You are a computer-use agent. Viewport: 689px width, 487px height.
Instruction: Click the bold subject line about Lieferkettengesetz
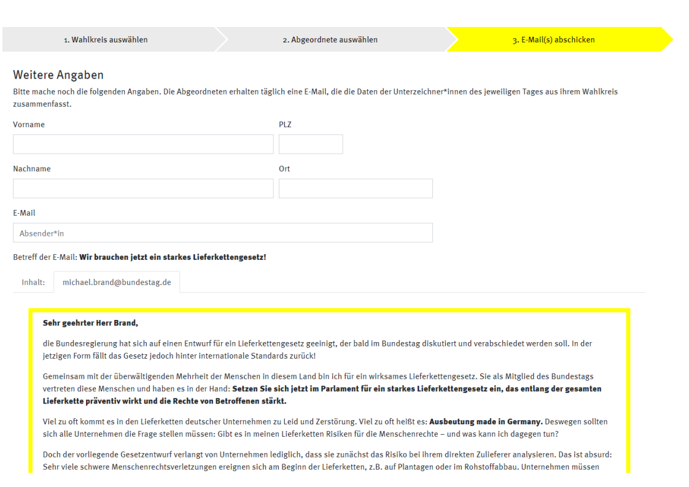pyautogui.click(x=173, y=257)
